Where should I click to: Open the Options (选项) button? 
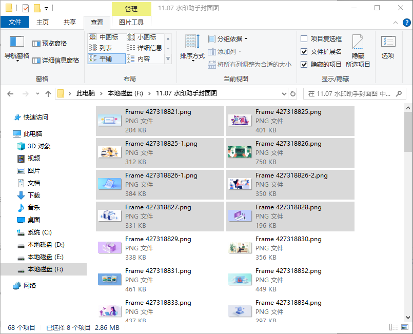388,47
